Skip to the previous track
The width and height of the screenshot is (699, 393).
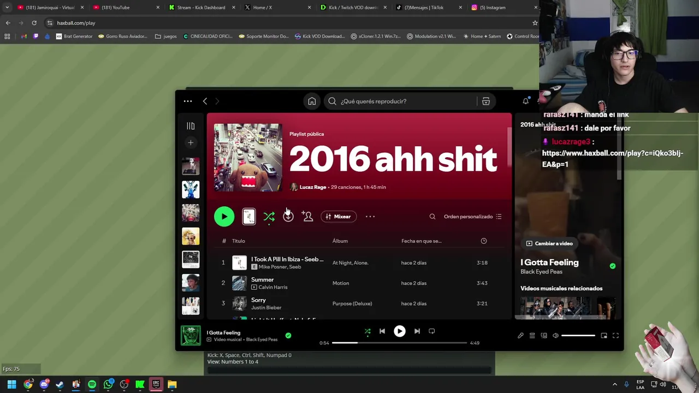(382, 331)
